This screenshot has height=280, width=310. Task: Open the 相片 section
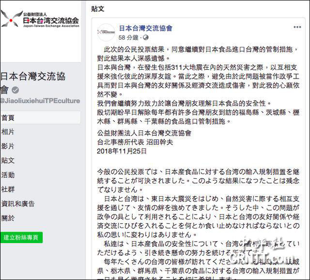coord(8,132)
